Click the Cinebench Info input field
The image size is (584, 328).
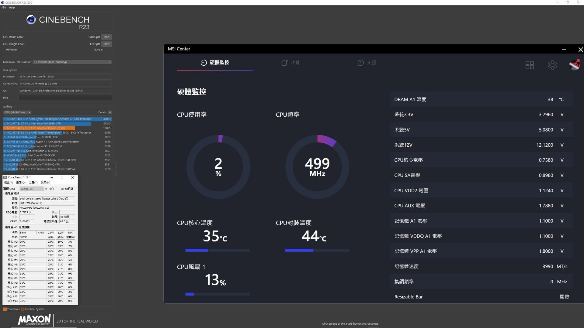(x=65, y=98)
